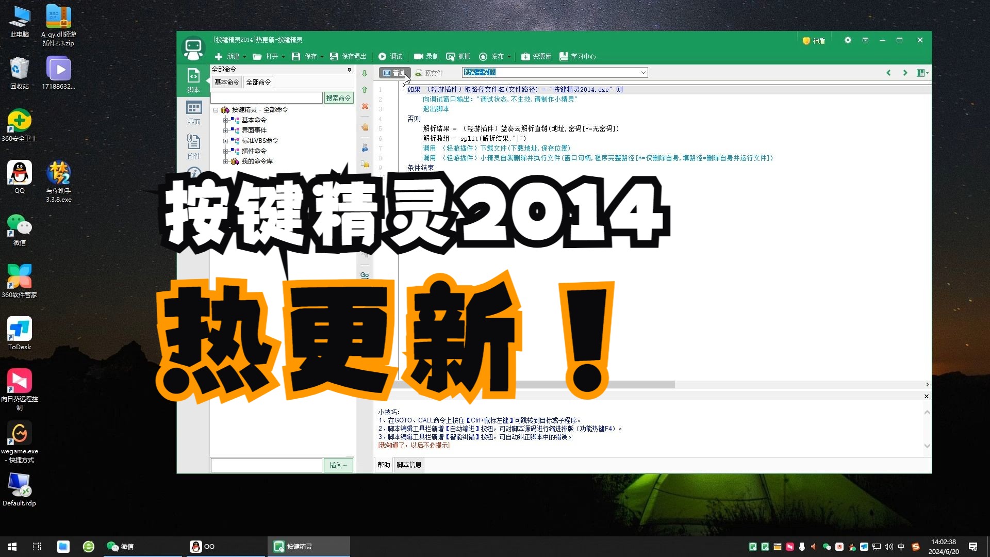Click the 搜索命令 button
This screenshot has width=990, height=557.
338,98
